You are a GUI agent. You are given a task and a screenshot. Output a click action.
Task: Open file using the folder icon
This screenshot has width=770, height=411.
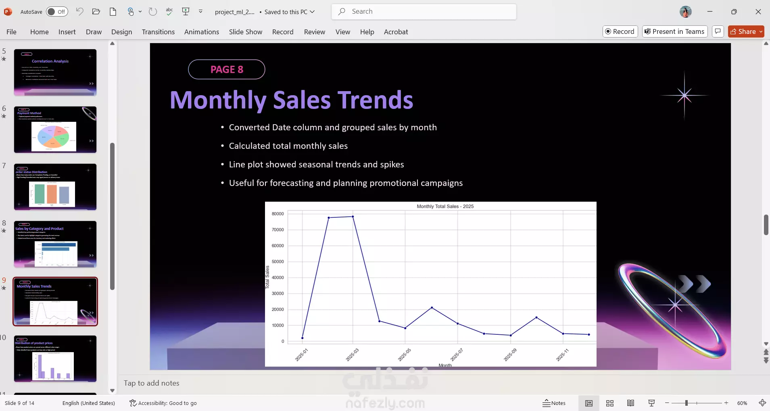click(x=96, y=12)
